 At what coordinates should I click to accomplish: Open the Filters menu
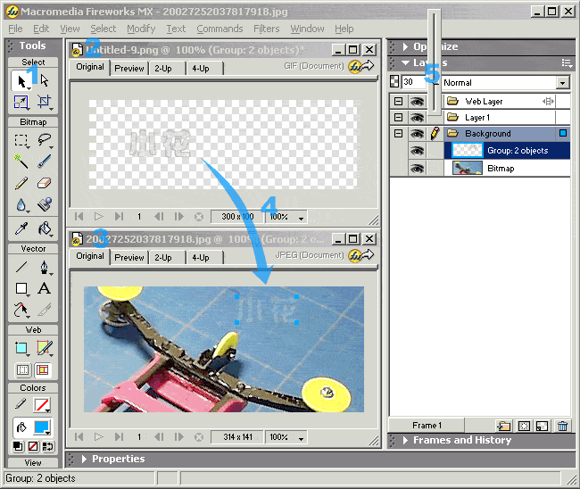pos(266,29)
